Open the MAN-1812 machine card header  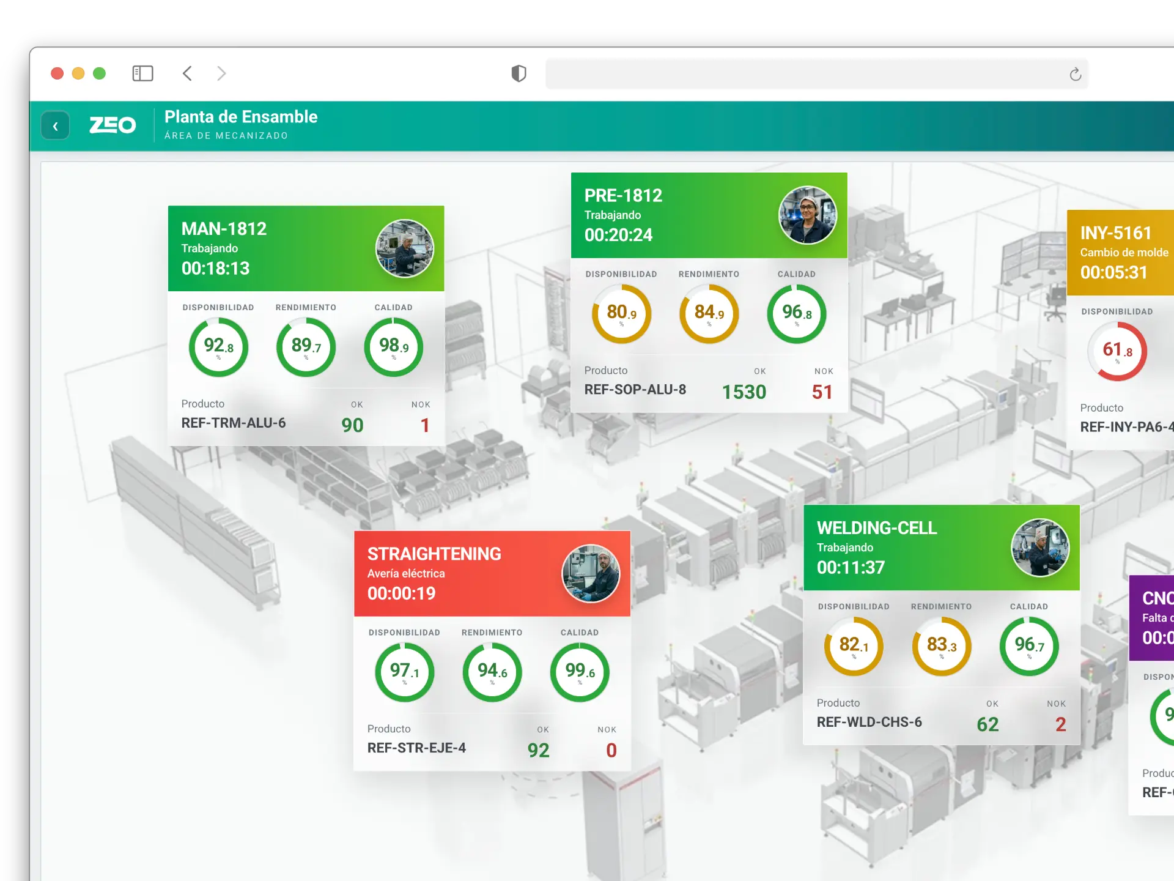coord(306,248)
